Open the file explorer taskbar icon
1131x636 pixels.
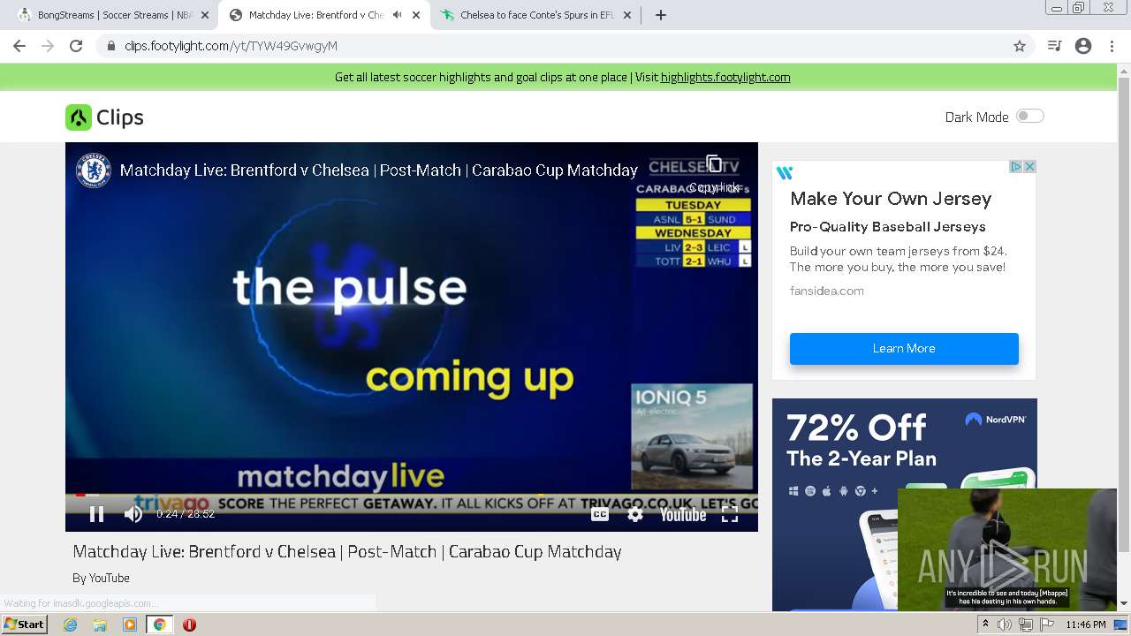coord(100,625)
